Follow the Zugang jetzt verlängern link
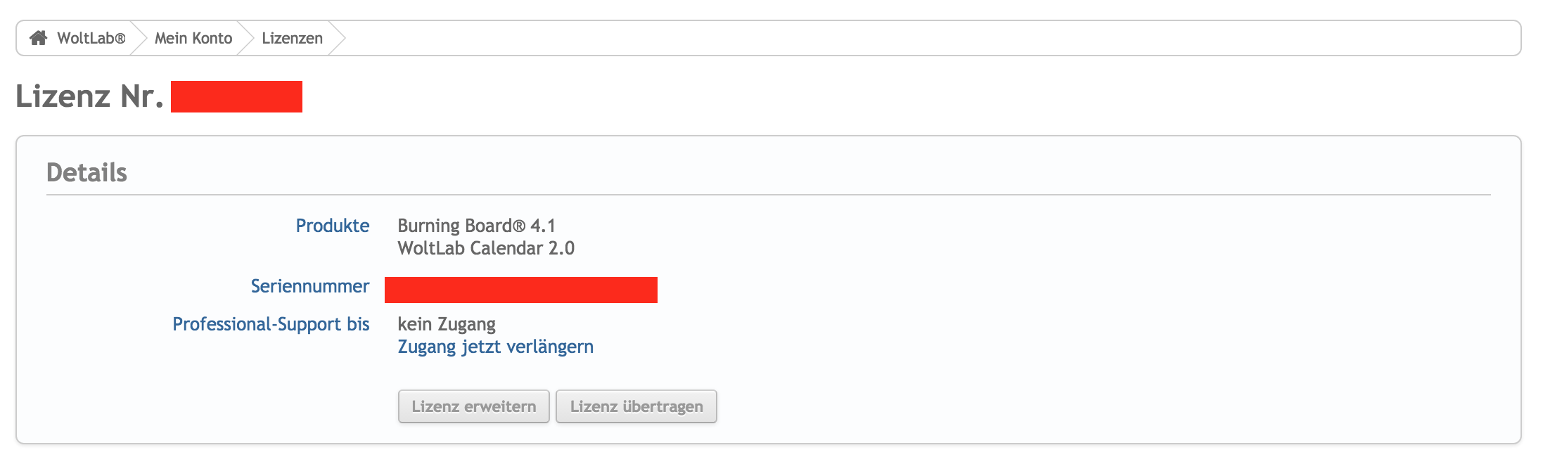The width and height of the screenshot is (1543, 457). (495, 347)
